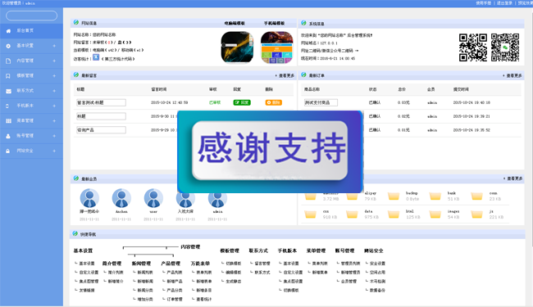Expand the mobile version section's plus sign
Screen dimensions: 533x307
[54, 106]
